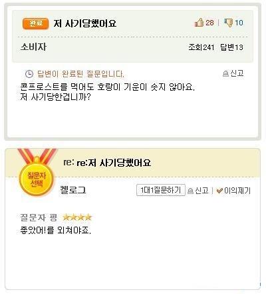The image size is (266, 294).
Task: Click the thumbs-down icon next to 10
Action: (x=229, y=23)
